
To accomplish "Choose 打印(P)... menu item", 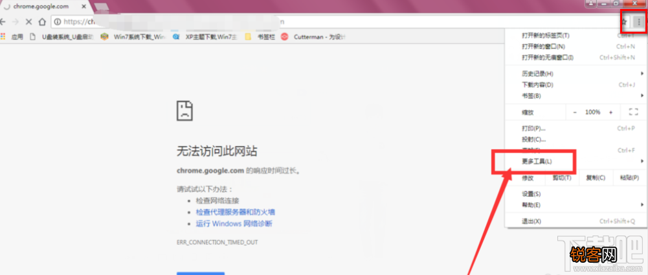I will point(575,128).
